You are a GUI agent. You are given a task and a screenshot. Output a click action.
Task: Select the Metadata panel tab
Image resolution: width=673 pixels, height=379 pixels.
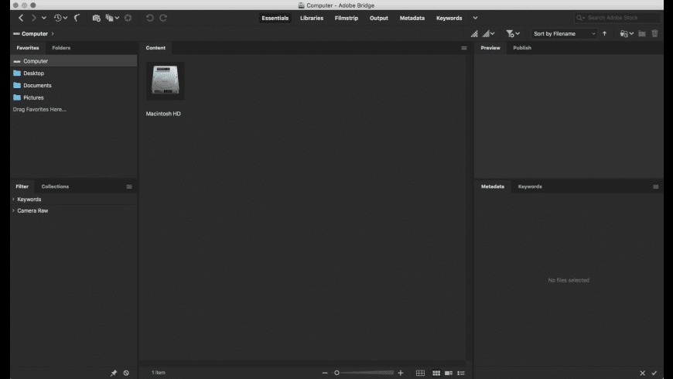pyautogui.click(x=493, y=186)
